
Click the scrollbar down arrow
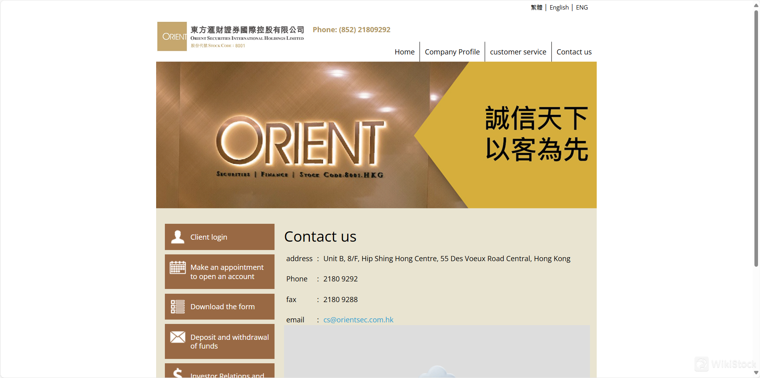[756, 373]
